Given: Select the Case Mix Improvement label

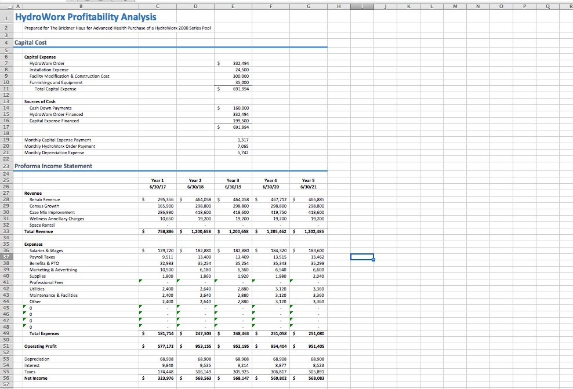Looking at the screenshot, I should click(52, 213).
